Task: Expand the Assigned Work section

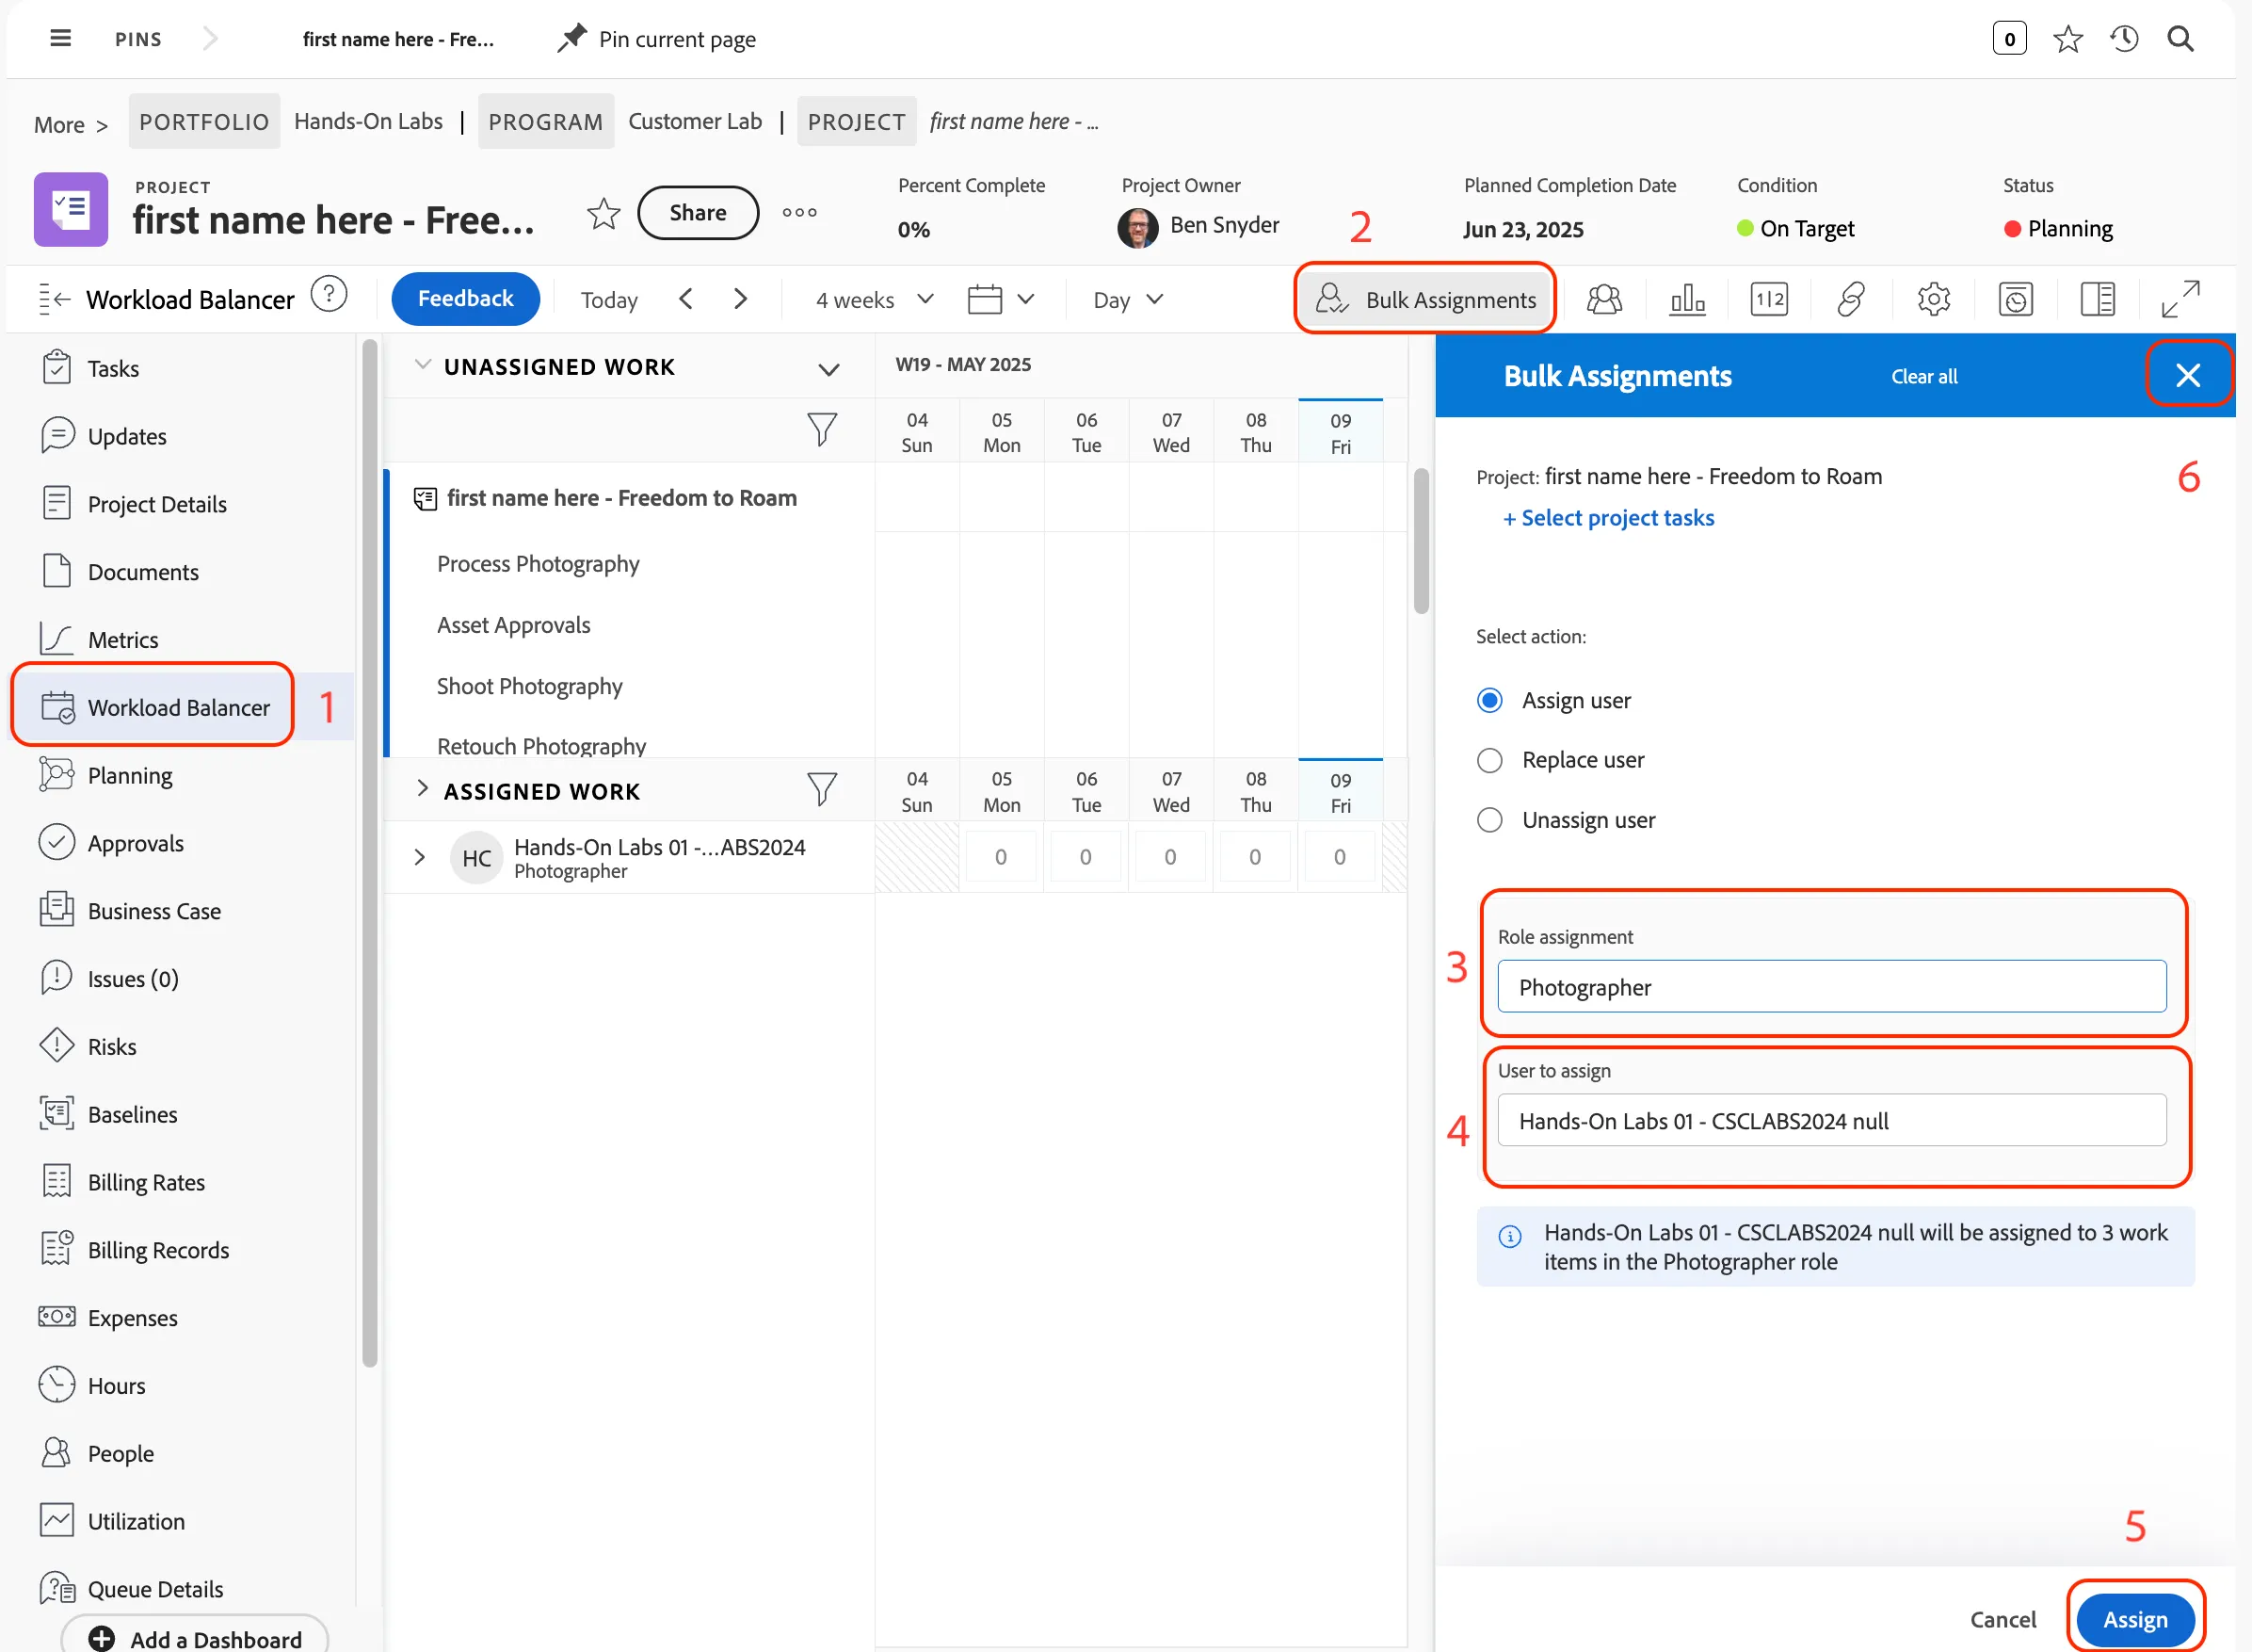Action: click(422, 789)
